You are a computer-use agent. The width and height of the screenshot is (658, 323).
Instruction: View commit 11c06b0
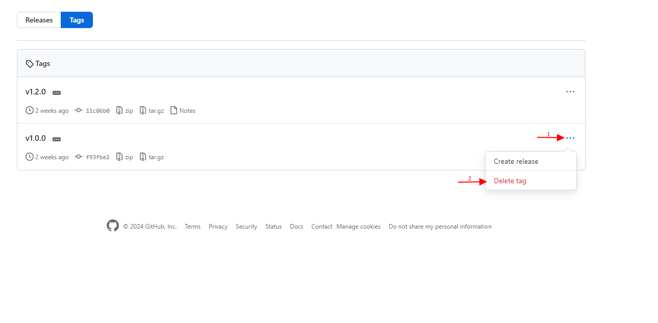point(97,111)
